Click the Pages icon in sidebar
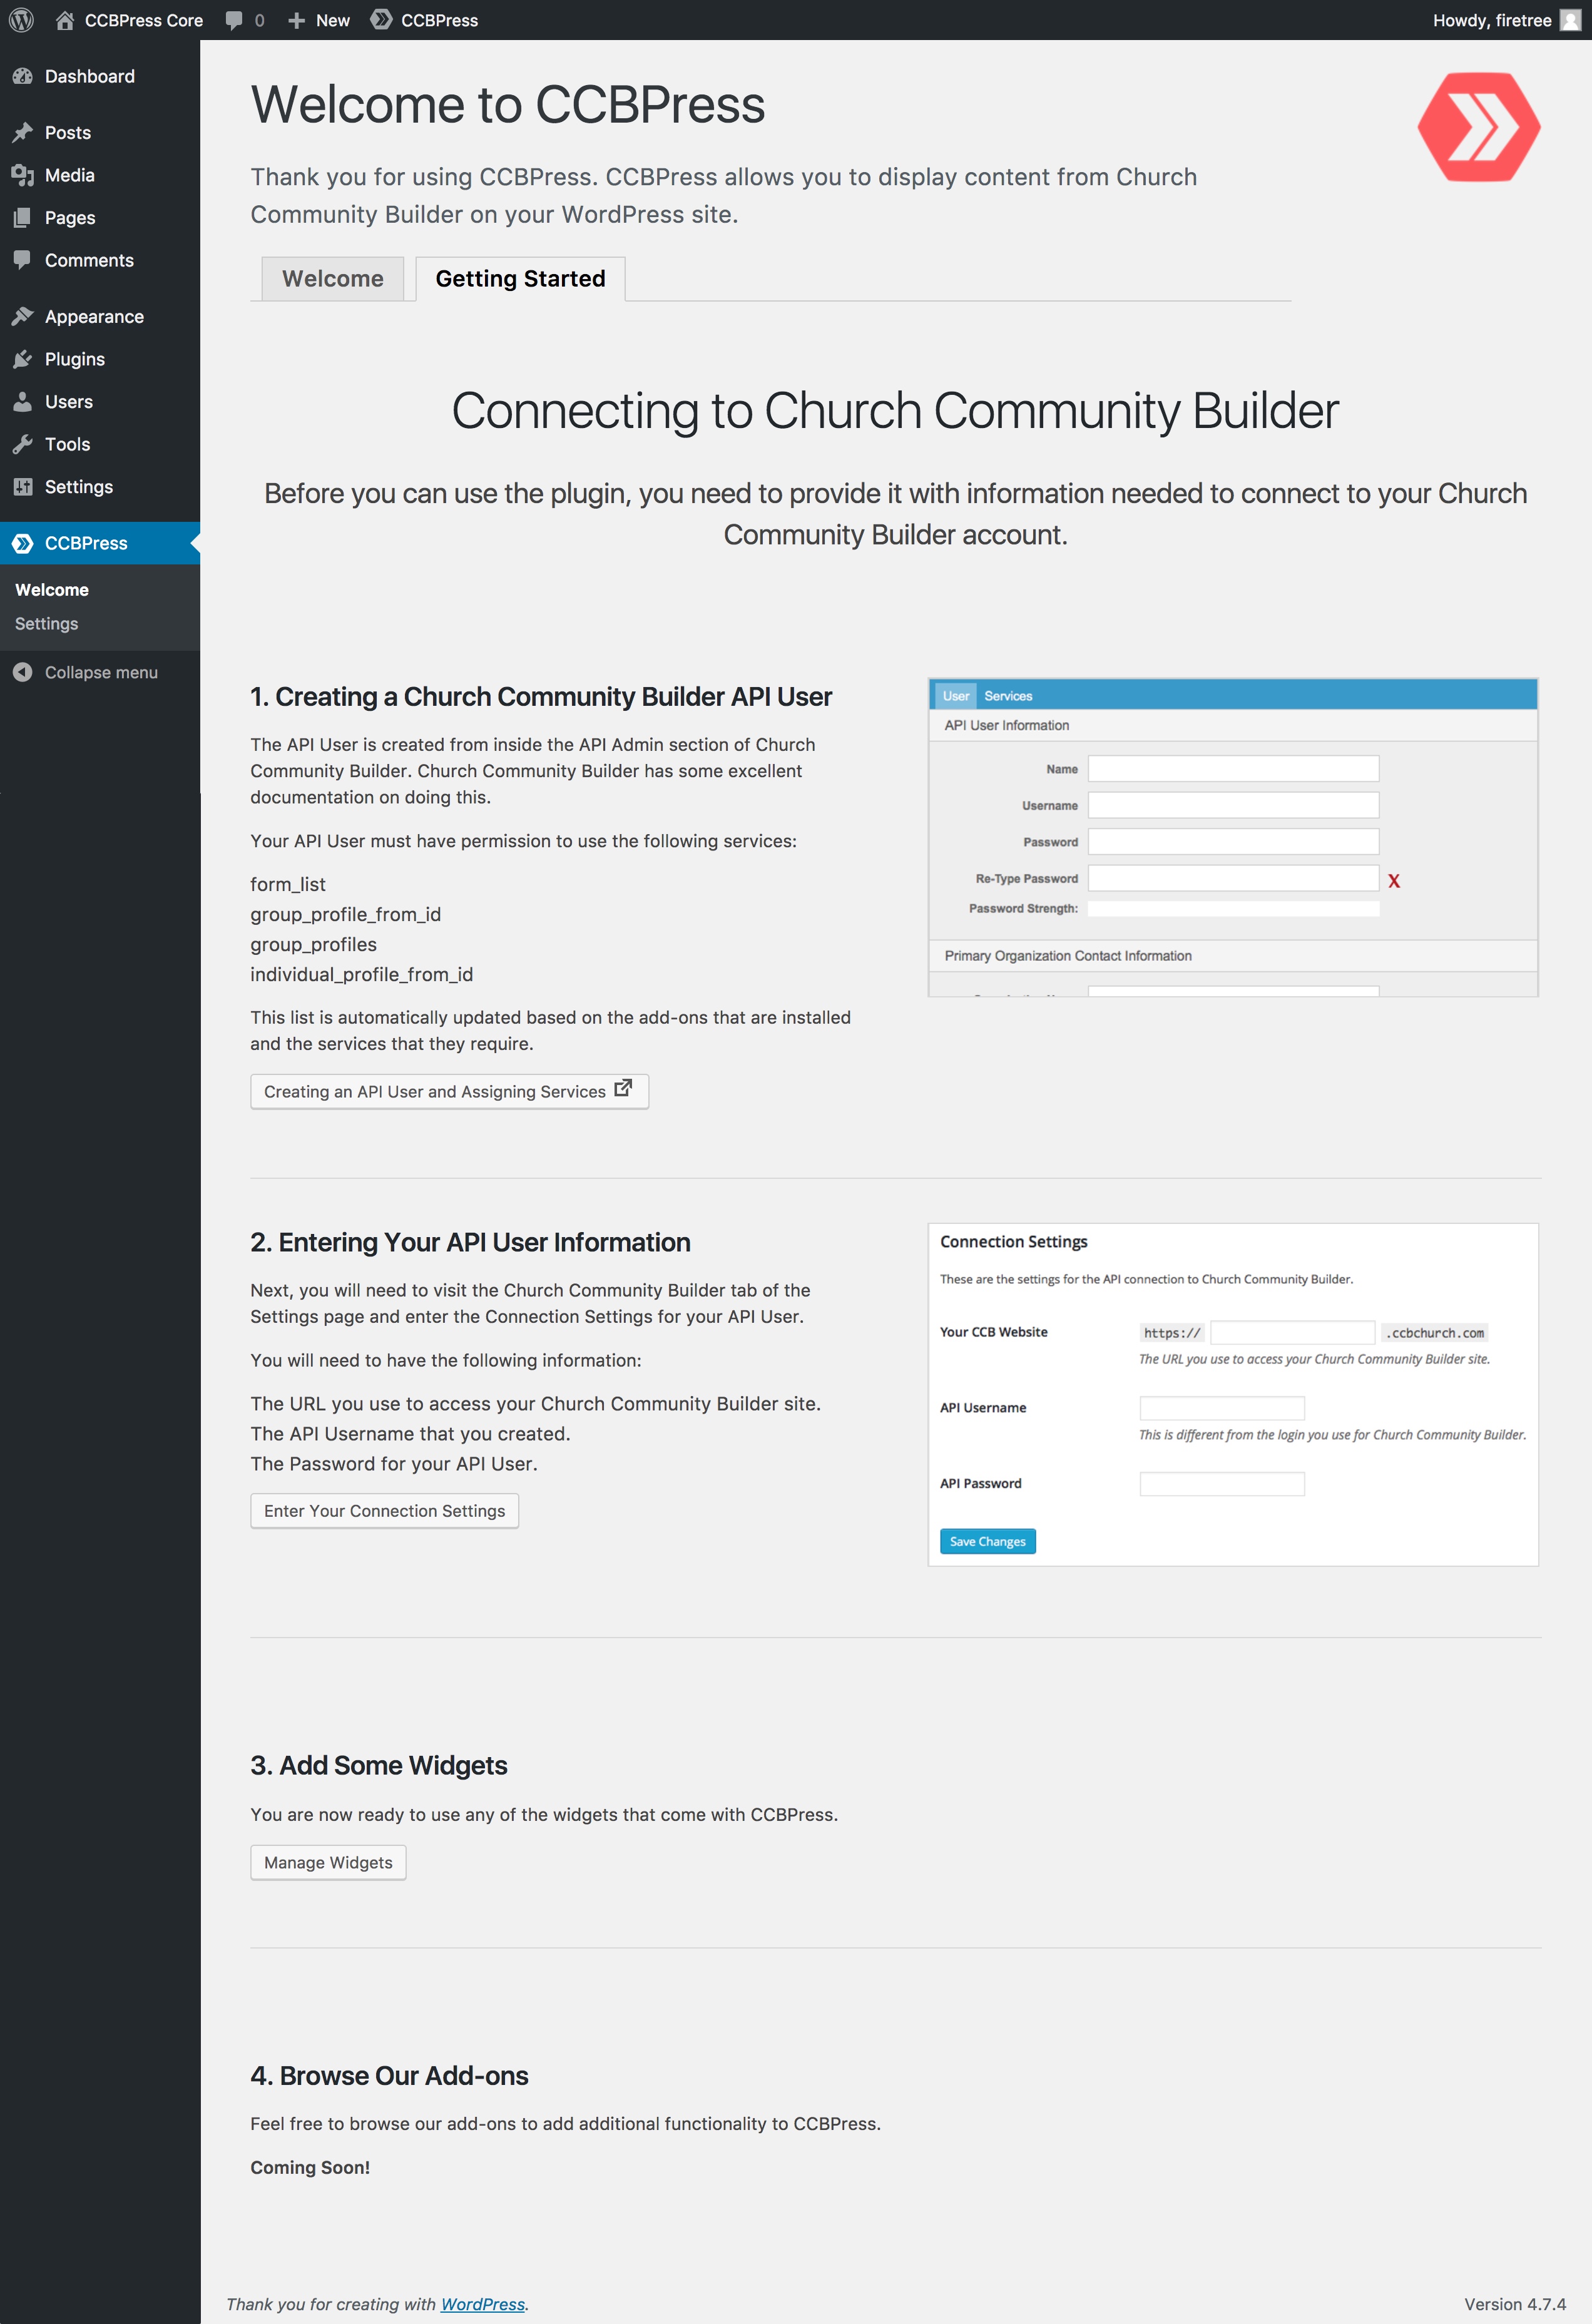The width and height of the screenshot is (1592, 2324). click(x=23, y=218)
